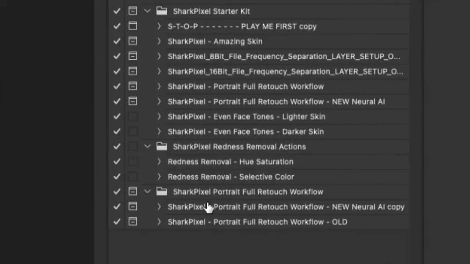
Task: Select Portrait Full Retouch Workflow - NEW Neural AI in the Starter Kit set
Action: point(276,101)
